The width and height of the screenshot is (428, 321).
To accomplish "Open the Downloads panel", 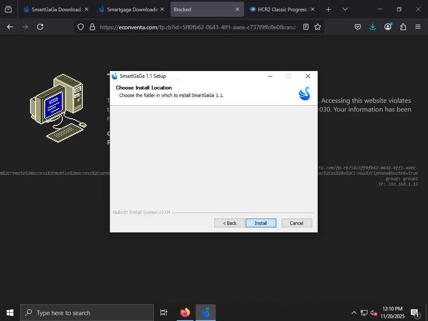I will point(372,27).
